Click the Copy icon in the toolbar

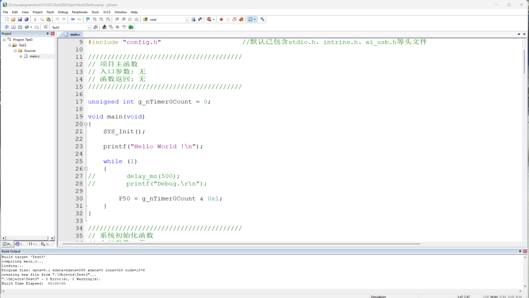pos(42,20)
